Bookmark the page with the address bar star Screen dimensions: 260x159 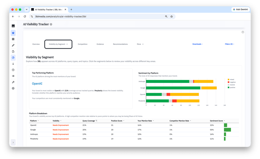tap(172, 17)
